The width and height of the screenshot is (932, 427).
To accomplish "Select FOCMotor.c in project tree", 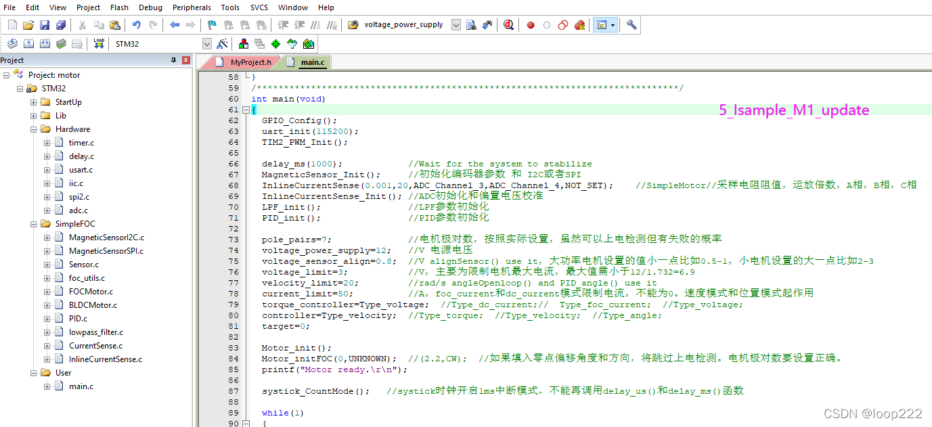I will [91, 292].
